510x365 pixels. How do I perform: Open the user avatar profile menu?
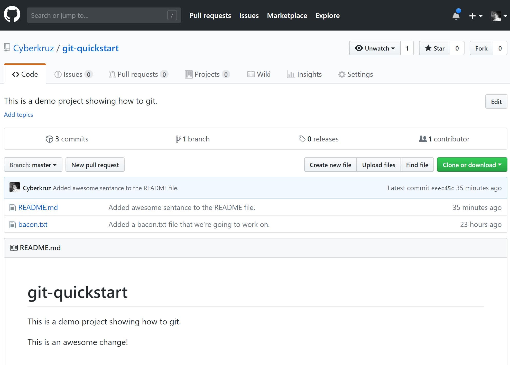[499, 16]
